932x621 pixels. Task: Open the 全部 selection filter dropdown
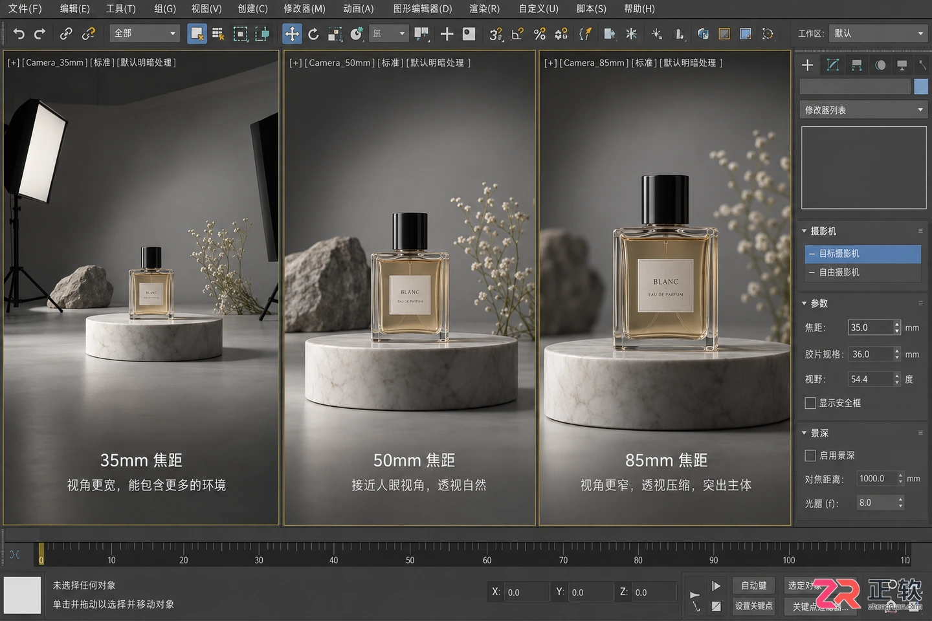pyautogui.click(x=144, y=34)
